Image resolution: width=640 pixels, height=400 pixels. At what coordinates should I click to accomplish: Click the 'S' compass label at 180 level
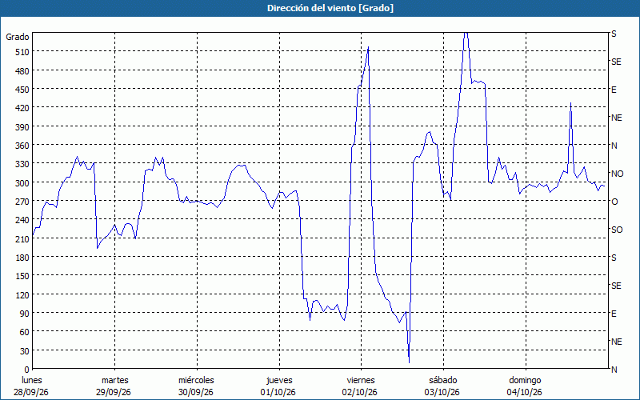coord(614,258)
